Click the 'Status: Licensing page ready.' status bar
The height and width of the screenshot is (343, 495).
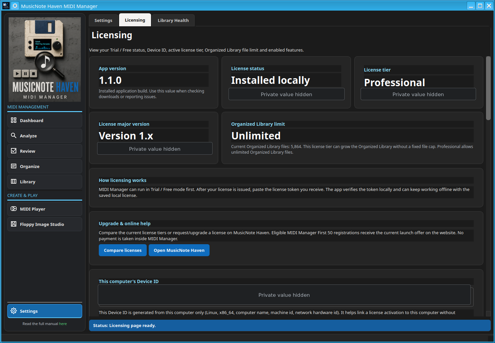click(x=290, y=325)
